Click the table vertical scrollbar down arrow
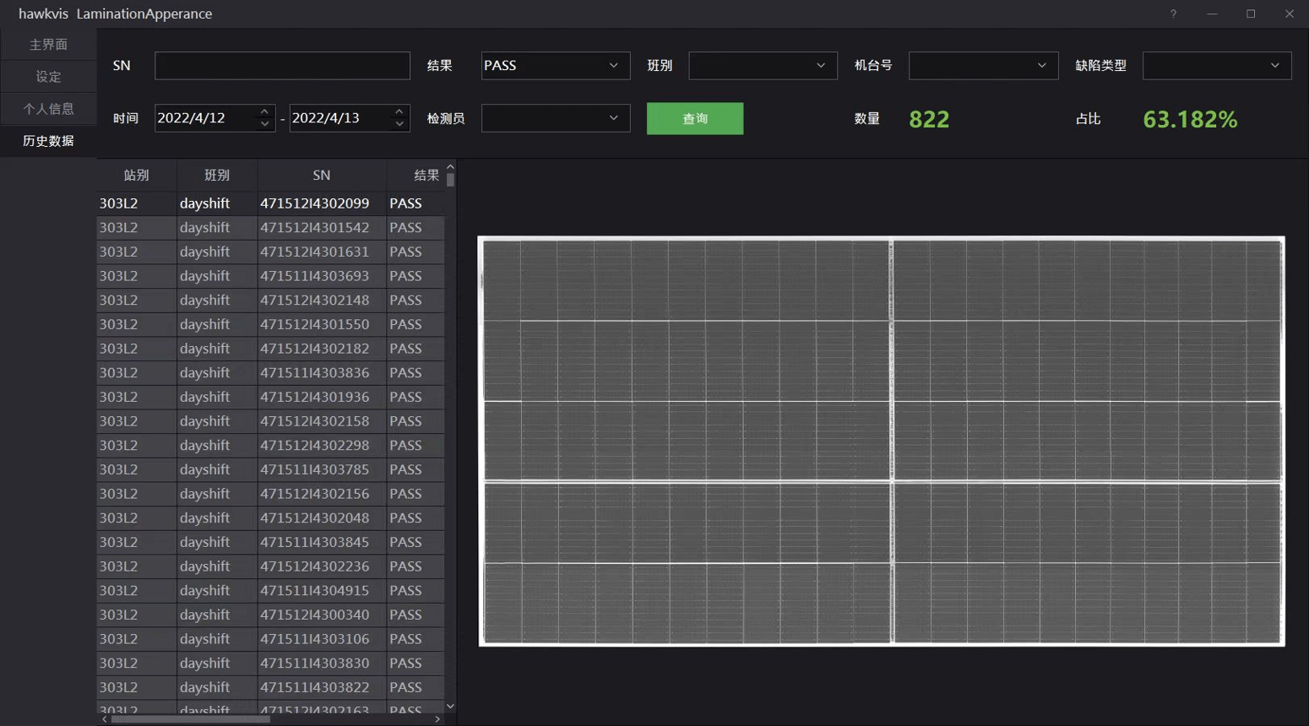The image size is (1309, 726). point(450,706)
